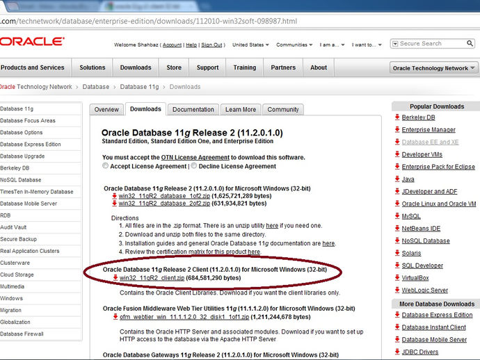
Task: Open the Store menu
Action: tap(174, 67)
